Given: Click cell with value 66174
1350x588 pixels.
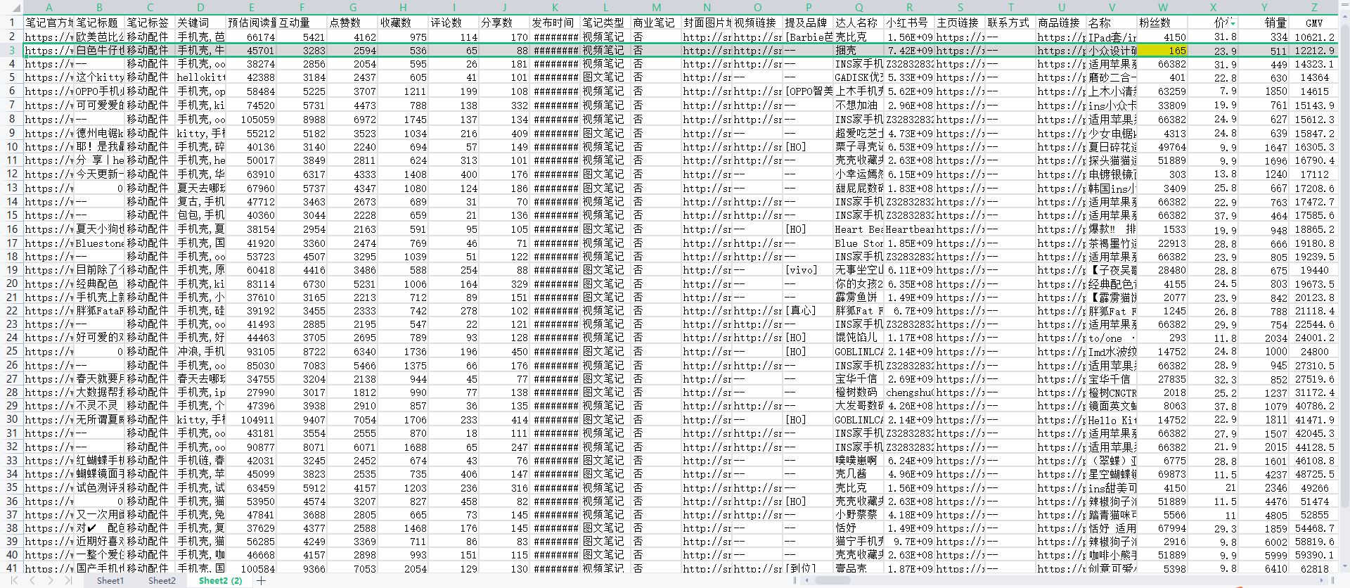Looking at the screenshot, I should [251, 37].
